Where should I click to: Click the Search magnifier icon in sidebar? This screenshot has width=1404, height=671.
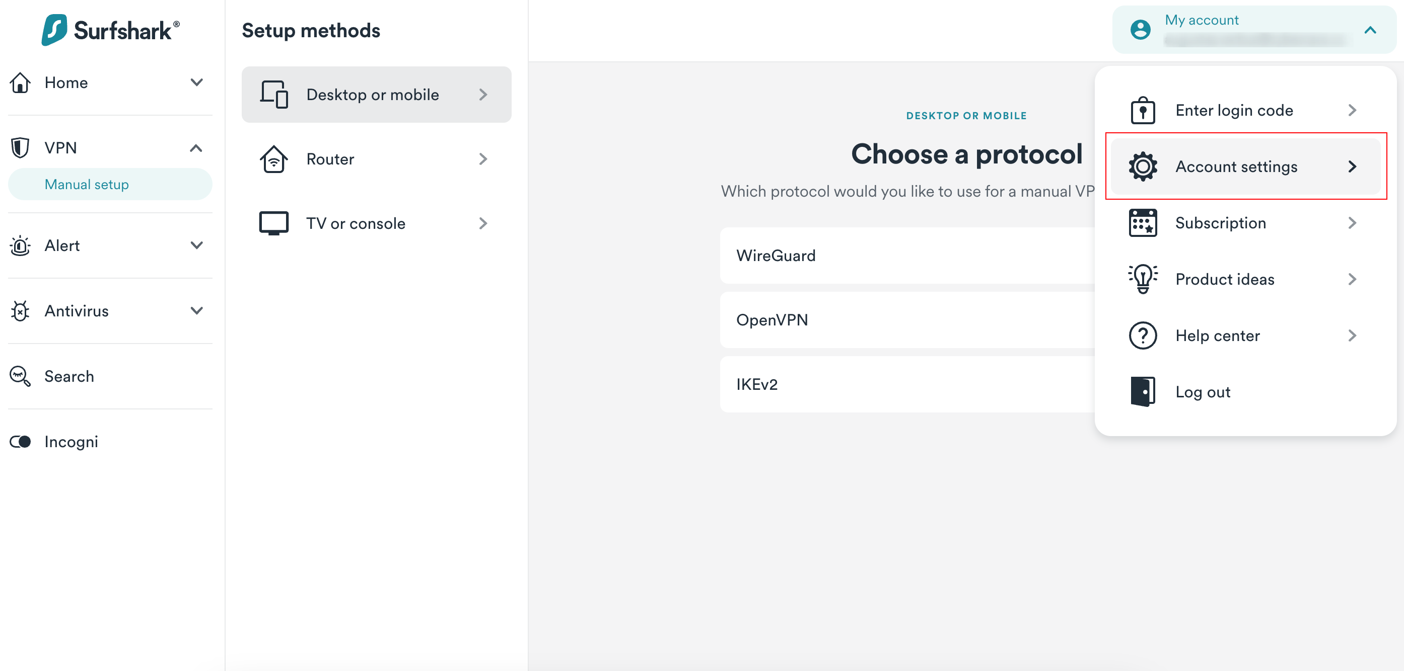point(20,376)
